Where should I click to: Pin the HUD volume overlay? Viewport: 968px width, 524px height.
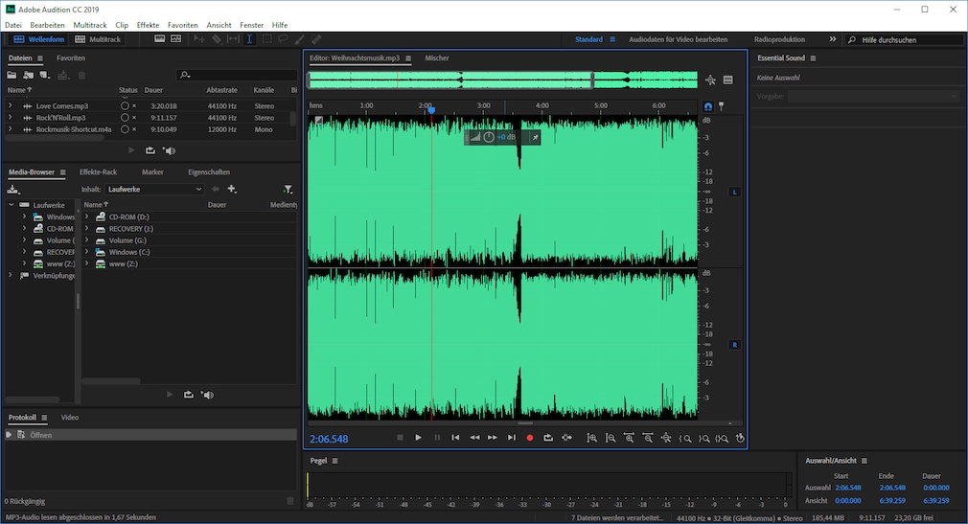[x=535, y=137]
